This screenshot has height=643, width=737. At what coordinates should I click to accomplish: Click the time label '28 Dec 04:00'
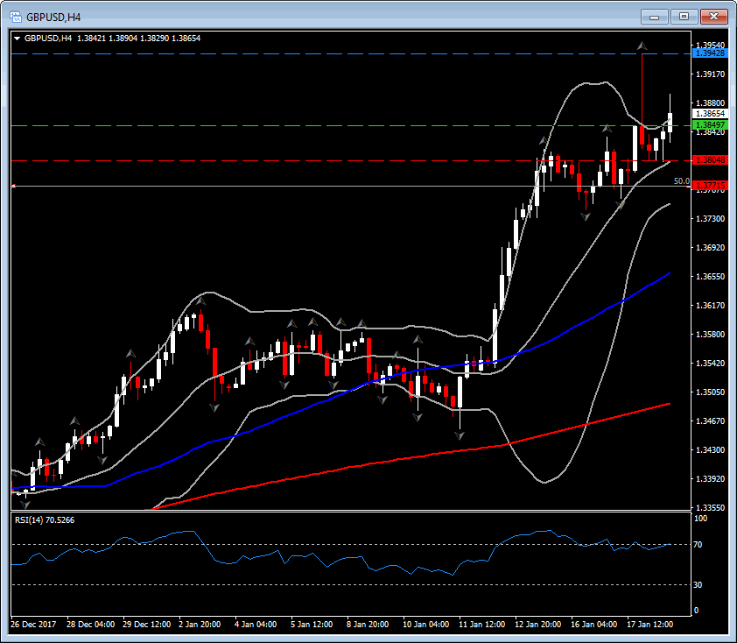tap(91, 625)
